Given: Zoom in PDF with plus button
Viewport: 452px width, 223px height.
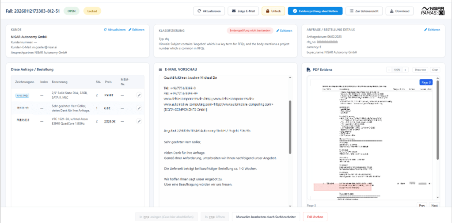Looking at the screenshot, I should tap(405, 70).
